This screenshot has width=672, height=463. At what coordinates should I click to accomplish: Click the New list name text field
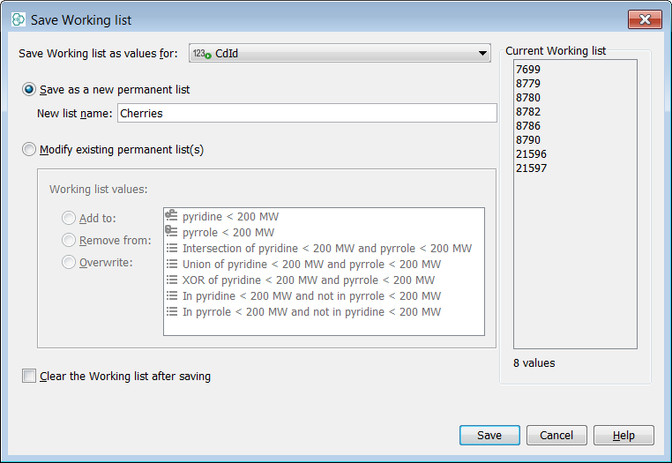tap(306, 113)
